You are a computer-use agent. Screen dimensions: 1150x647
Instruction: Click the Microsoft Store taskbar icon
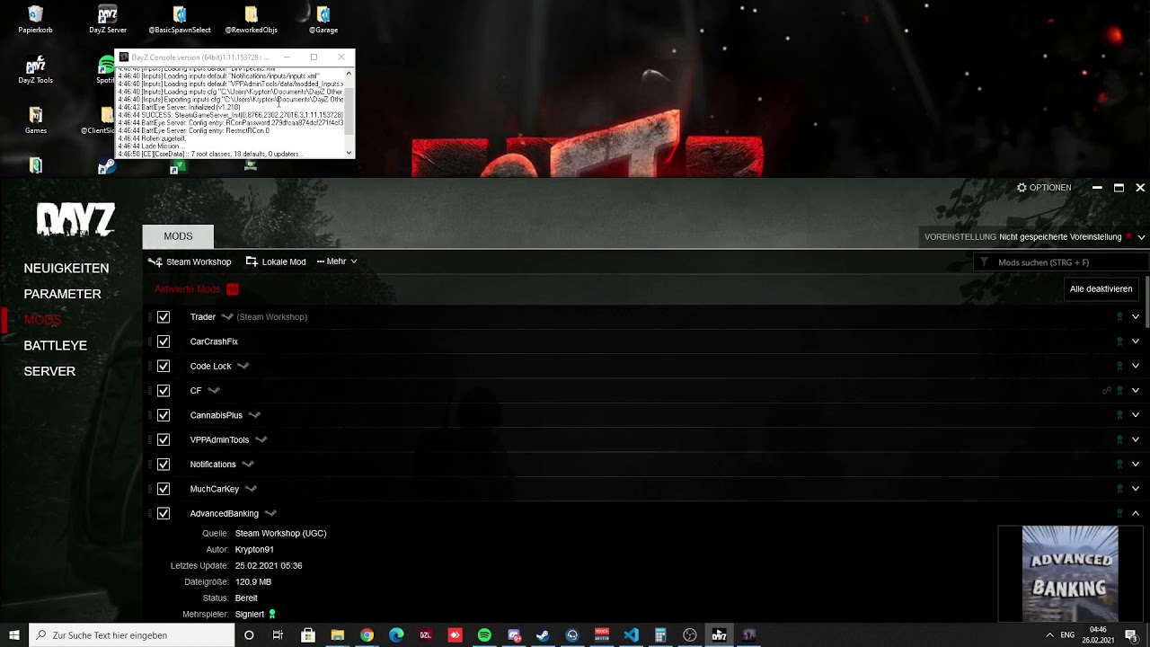(307, 635)
